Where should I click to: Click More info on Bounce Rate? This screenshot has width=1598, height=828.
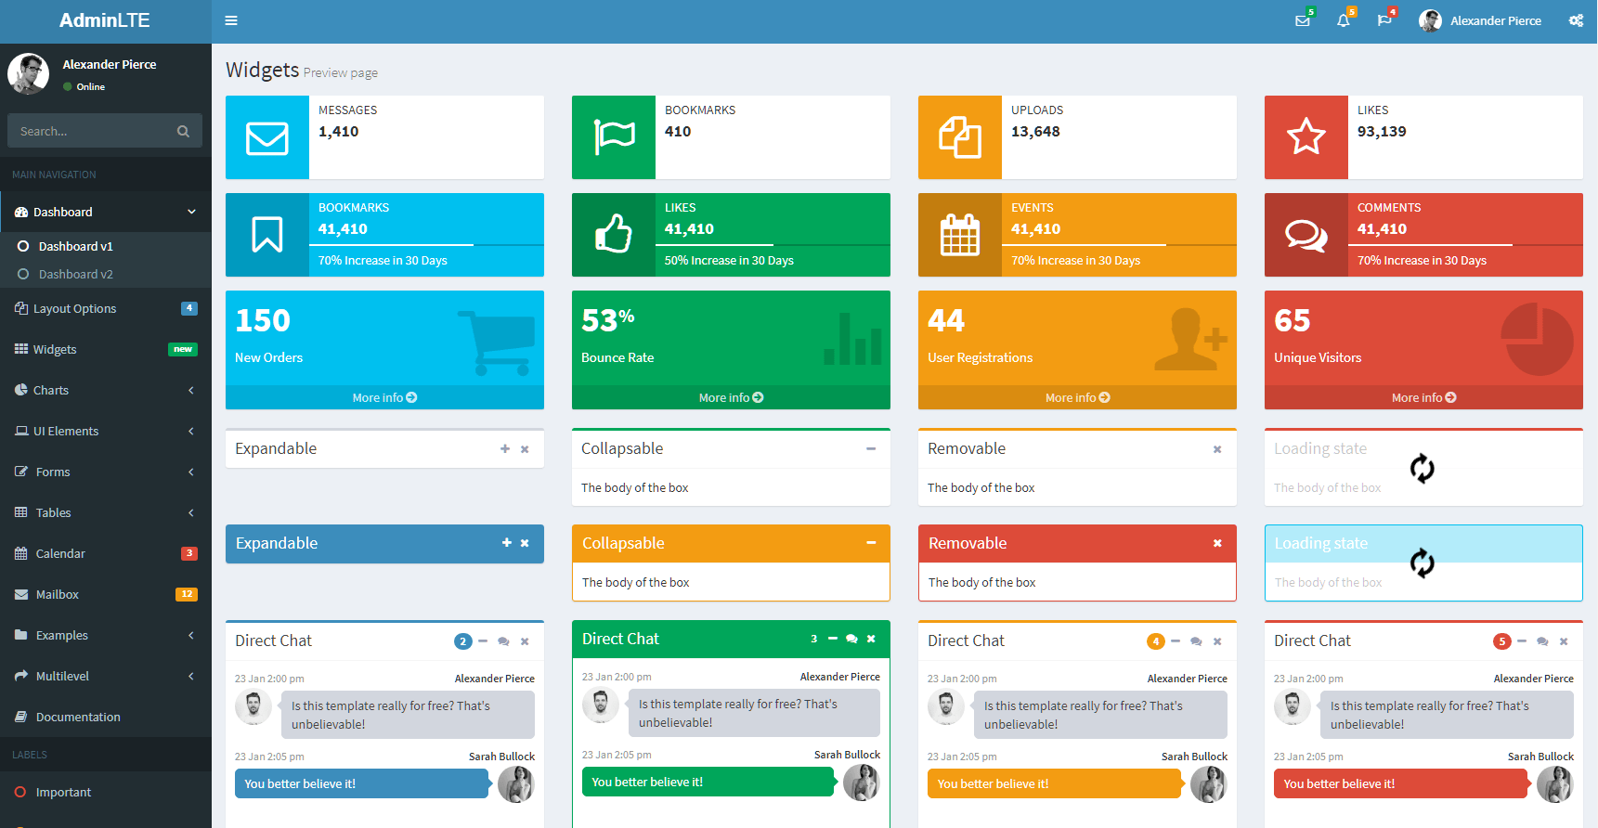731,397
